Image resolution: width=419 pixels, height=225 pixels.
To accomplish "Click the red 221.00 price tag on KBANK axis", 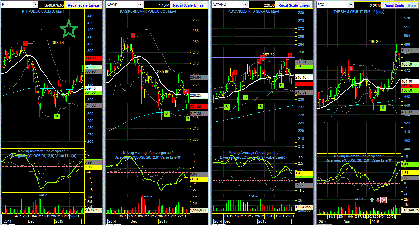I will pos(199,107).
